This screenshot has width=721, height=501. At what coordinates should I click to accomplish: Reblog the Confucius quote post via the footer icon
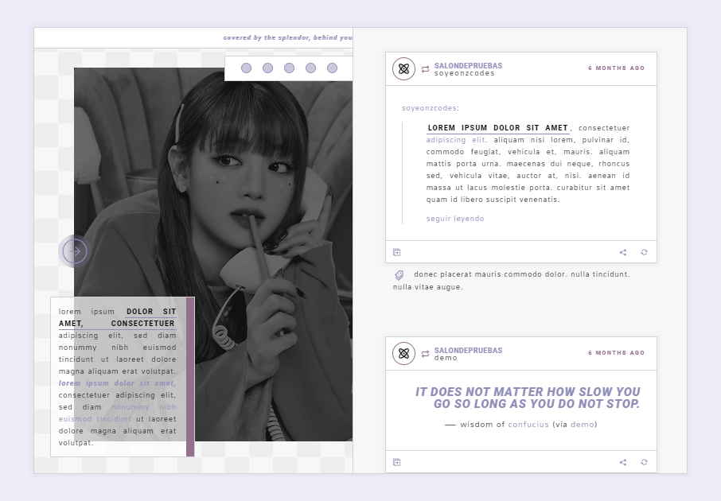[645, 462]
